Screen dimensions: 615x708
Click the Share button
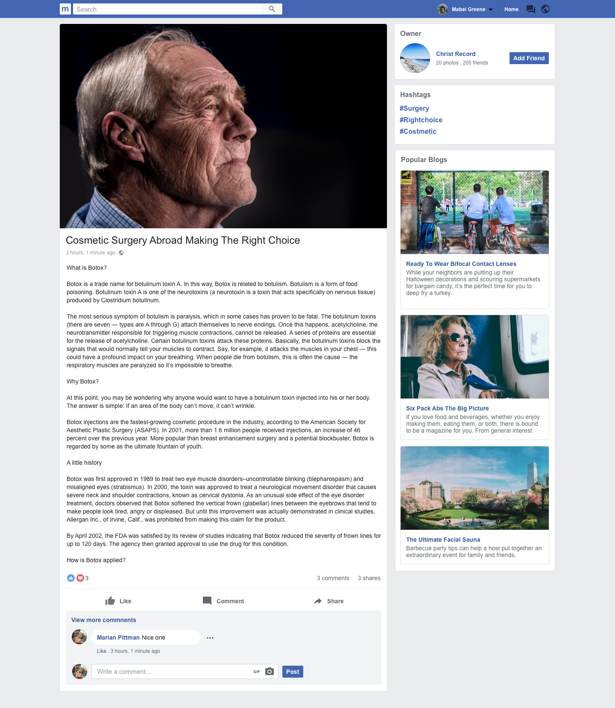pyautogui.click(x=329, y=601)
